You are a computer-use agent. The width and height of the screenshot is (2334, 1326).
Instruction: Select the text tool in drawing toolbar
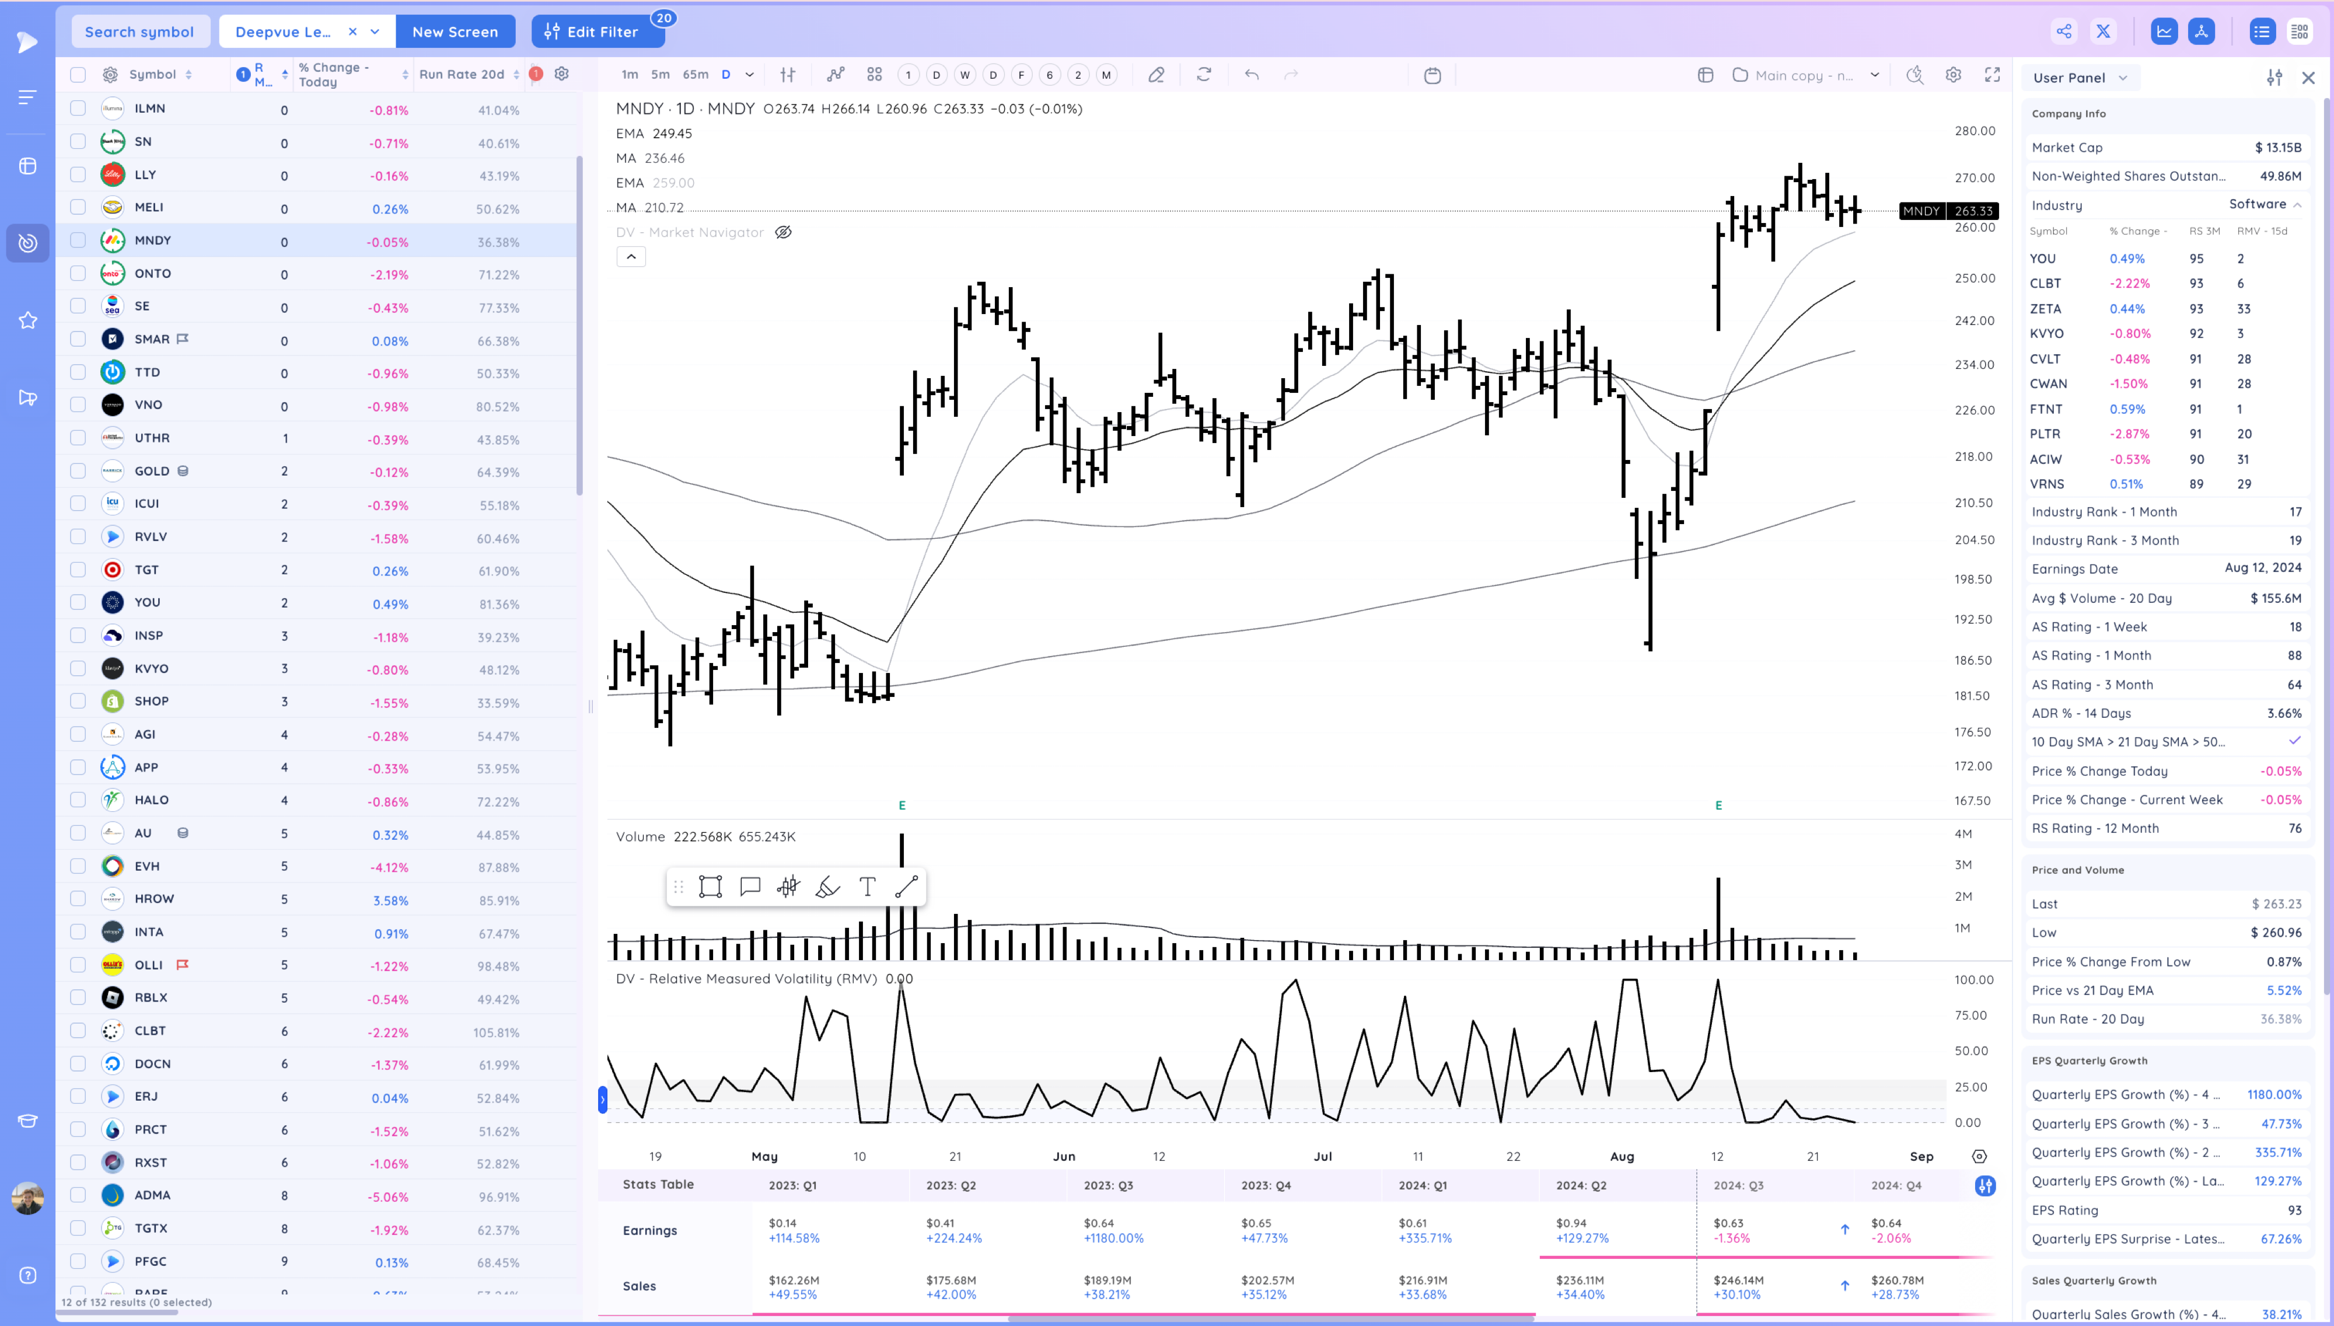pyautogui.click(x=866, y=887)
